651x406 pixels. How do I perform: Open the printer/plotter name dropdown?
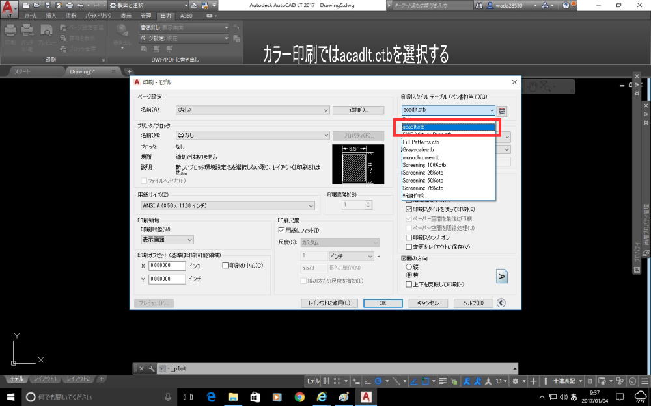click(253, 136)
